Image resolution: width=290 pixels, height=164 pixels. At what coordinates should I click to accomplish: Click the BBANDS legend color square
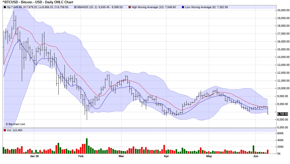point(75,7)
